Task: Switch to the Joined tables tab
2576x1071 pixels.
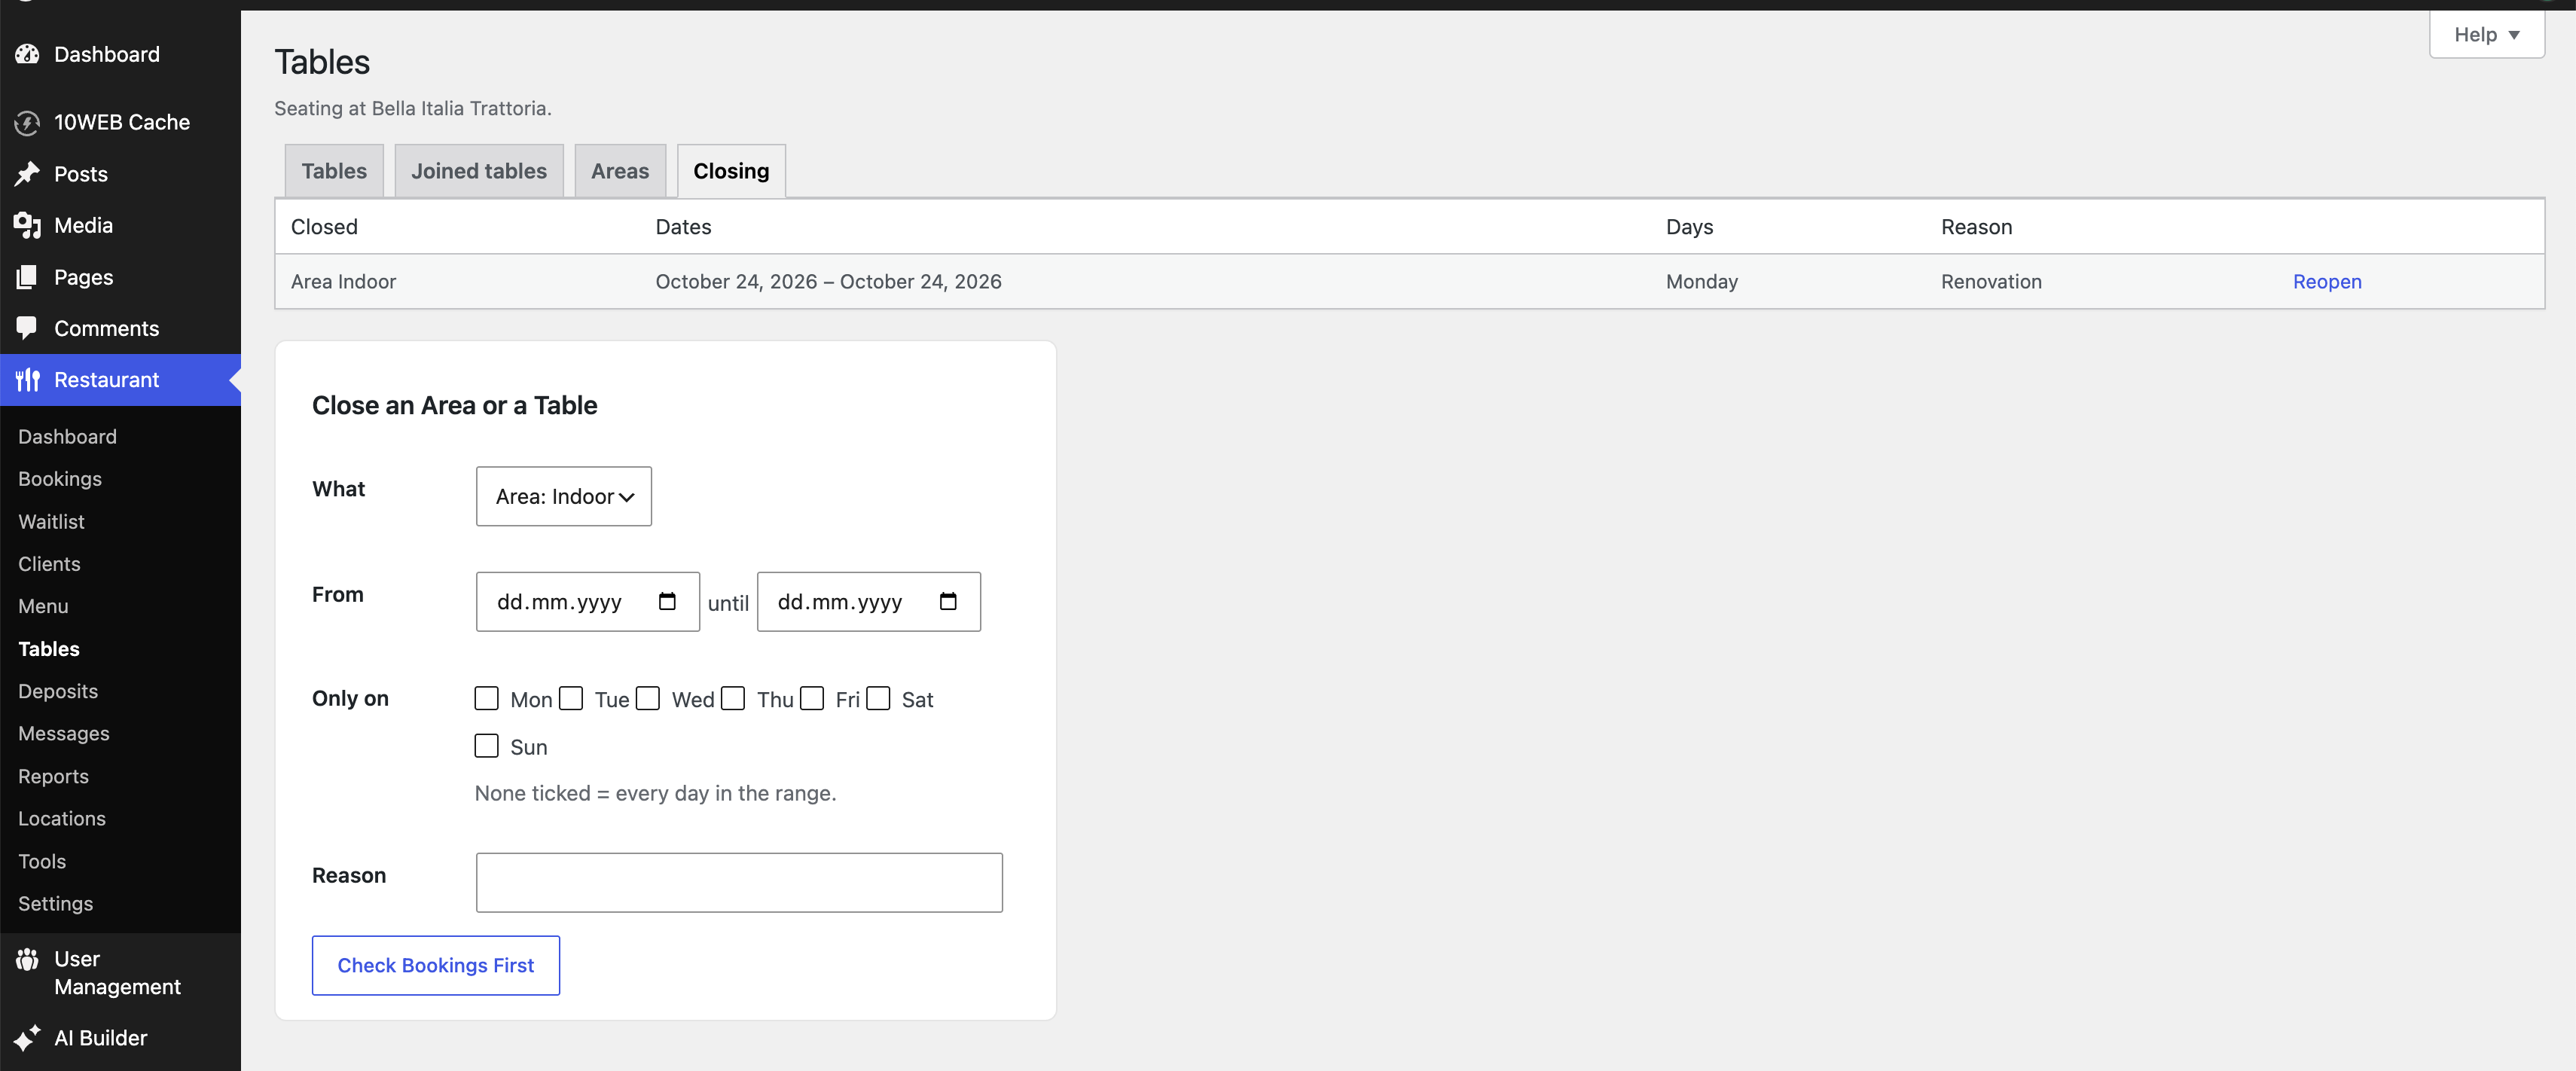Action: (479, 171)
